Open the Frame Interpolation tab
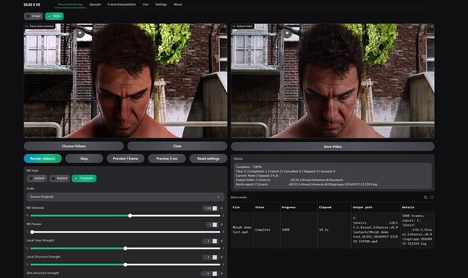The height and width of the screenshot is (278, 468). point(121,5)
